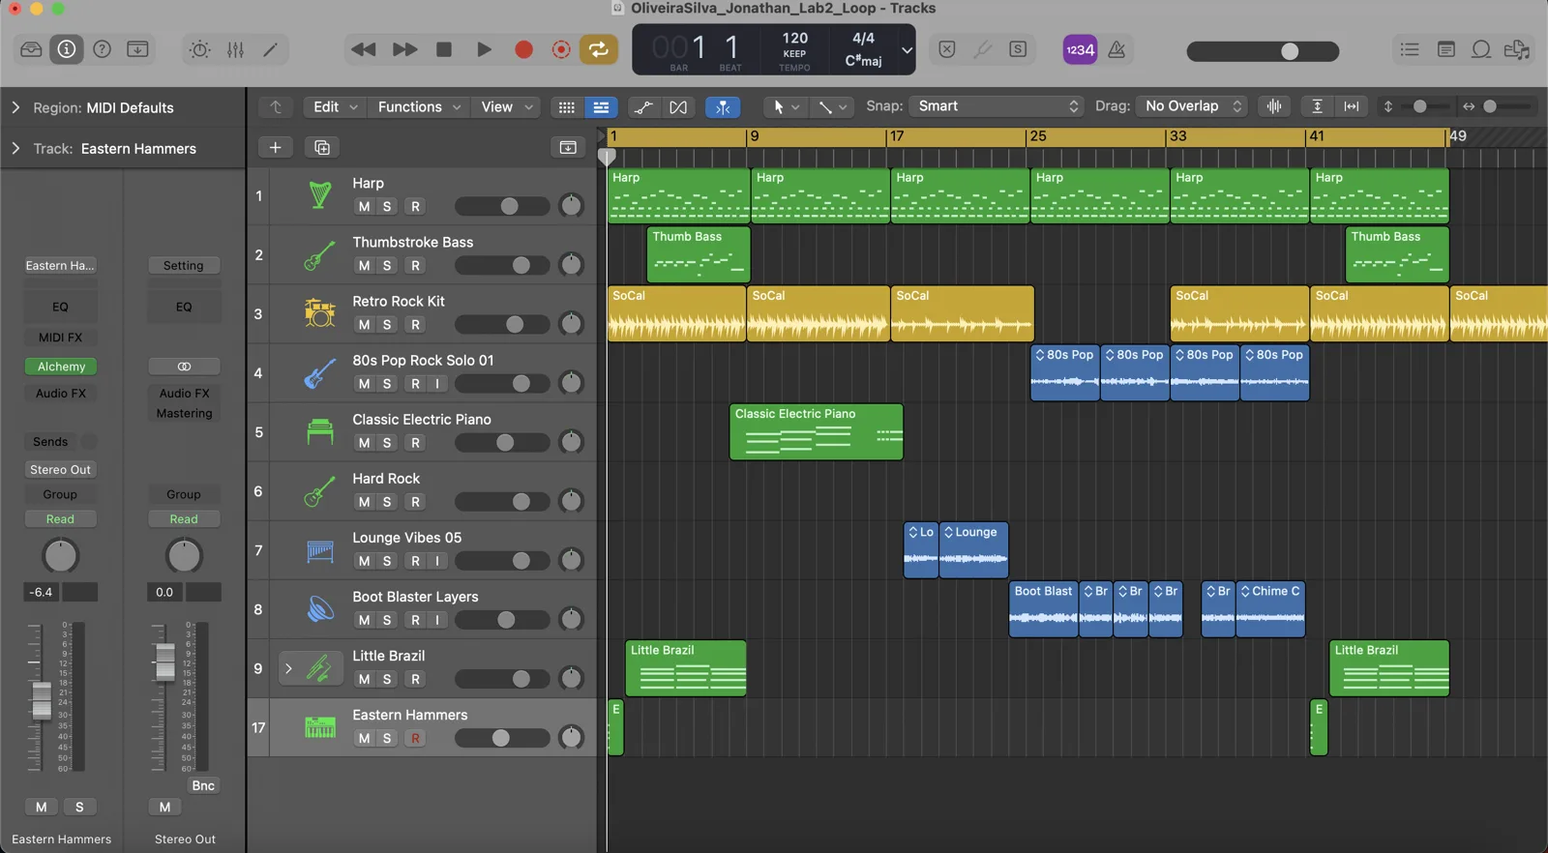Image resolution: width=1548 pixels, height=853 pixels.
Task: Open the Media Browsers
Action: [1517, 49]
